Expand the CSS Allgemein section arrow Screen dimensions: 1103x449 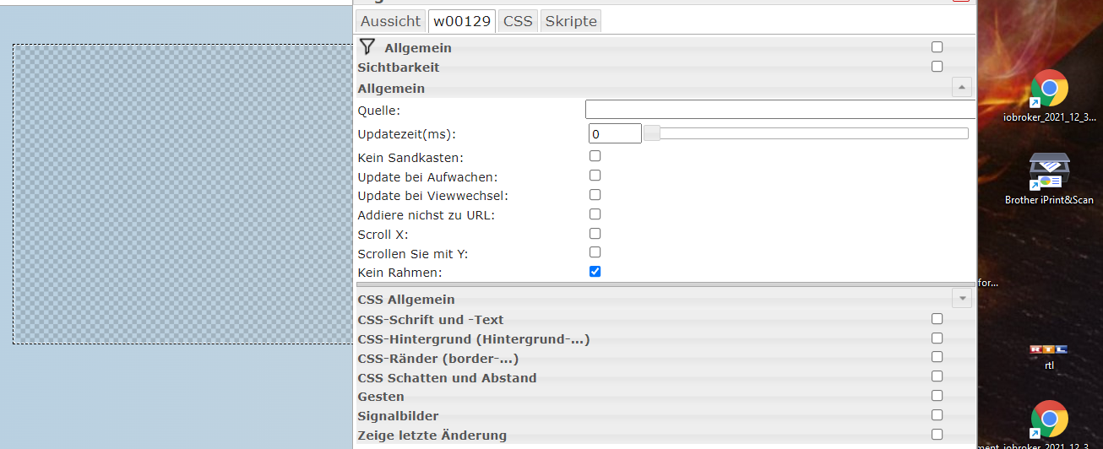point(961,298)
